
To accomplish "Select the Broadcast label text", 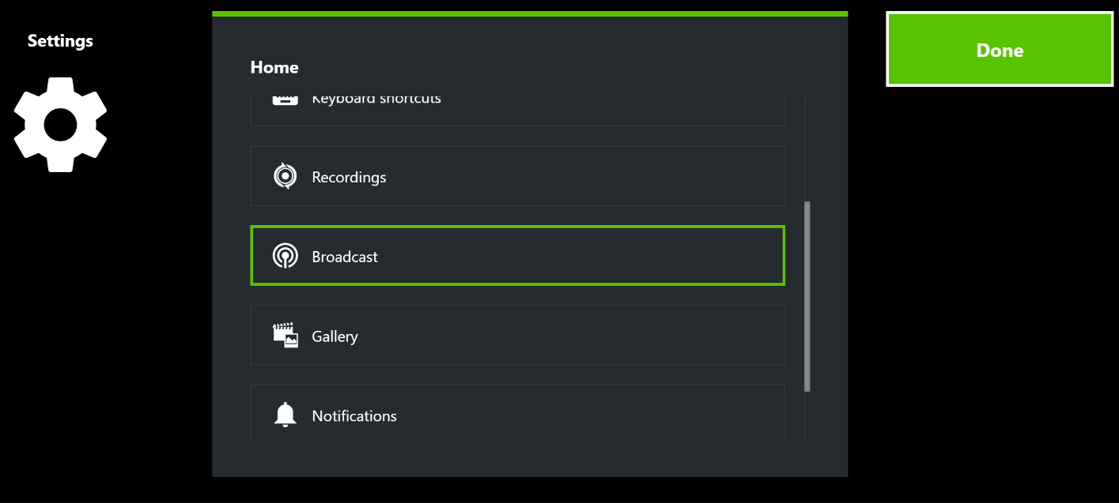I will coord(345,257).
